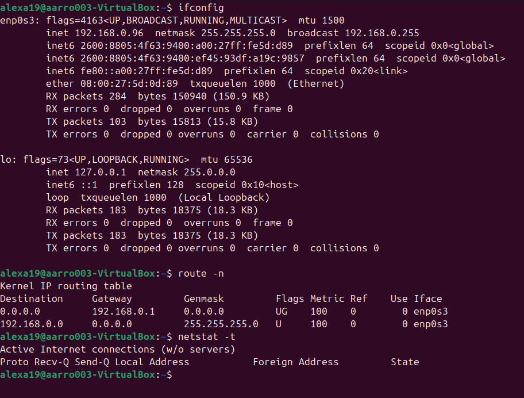Click the netstat -t command text

coord(207,336)
